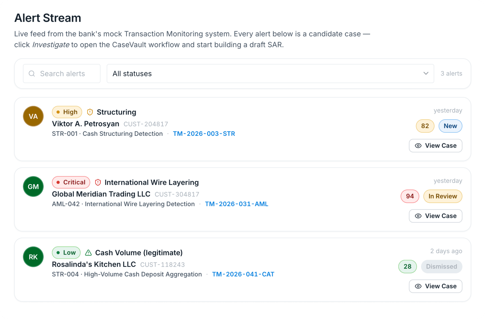Click the Cash Volume warning triangle icon
Screen dimensions: 485x319
[88, 253]
